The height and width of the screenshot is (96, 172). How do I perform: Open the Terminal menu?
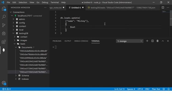pos(55,2)
